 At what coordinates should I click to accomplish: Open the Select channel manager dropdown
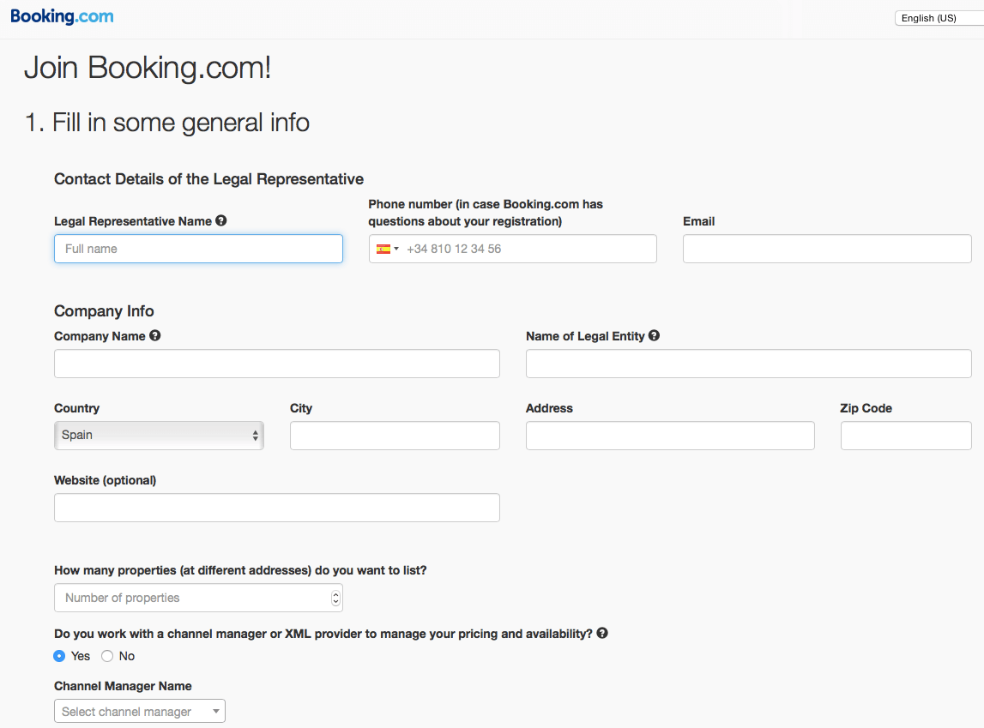pyautogui.click(x=139, y=711)
